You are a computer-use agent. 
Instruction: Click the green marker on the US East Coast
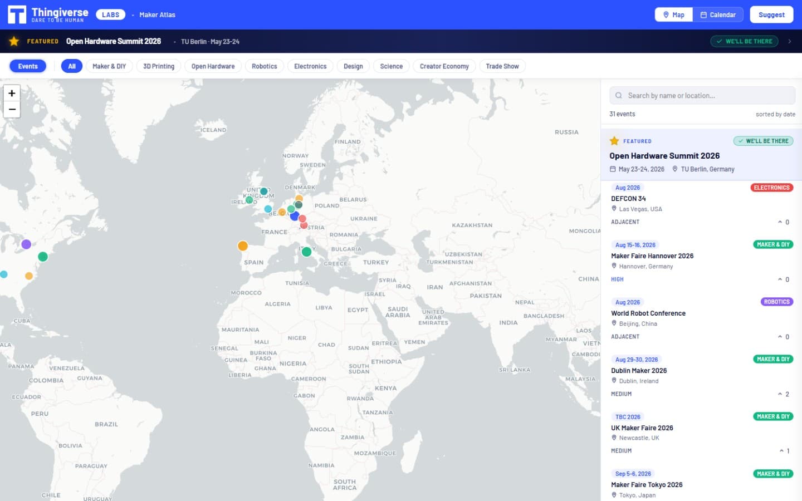click(x=43, y=257)
